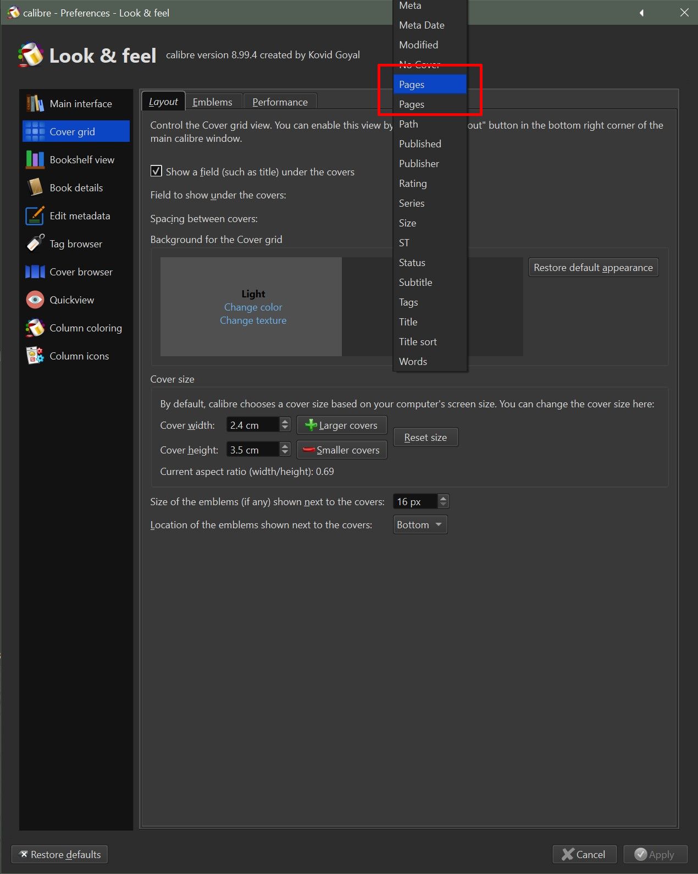Screen dimensions: 698x874
Task: Choose Subtitle from the field list
Action: [430, 283]
